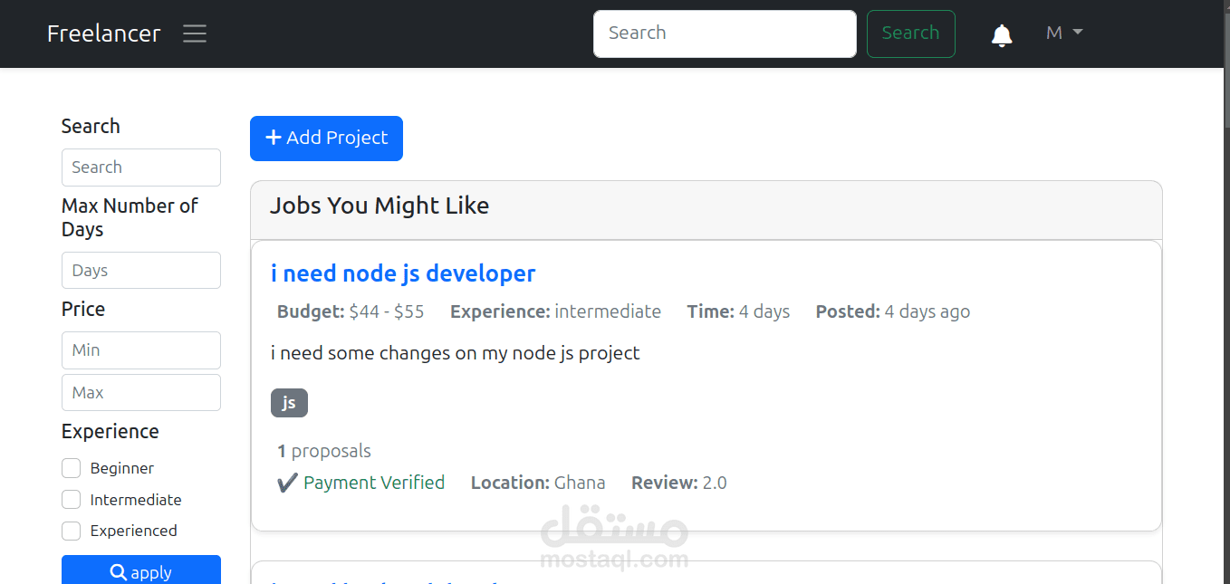Click the Add Project button
The image size is (1230, 584).
[x=326, y=139]
